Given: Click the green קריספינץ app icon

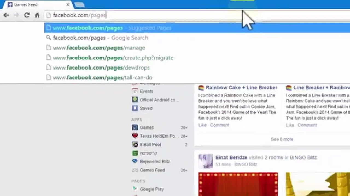Looking at the screenshot, I should [x=135, y=153].
